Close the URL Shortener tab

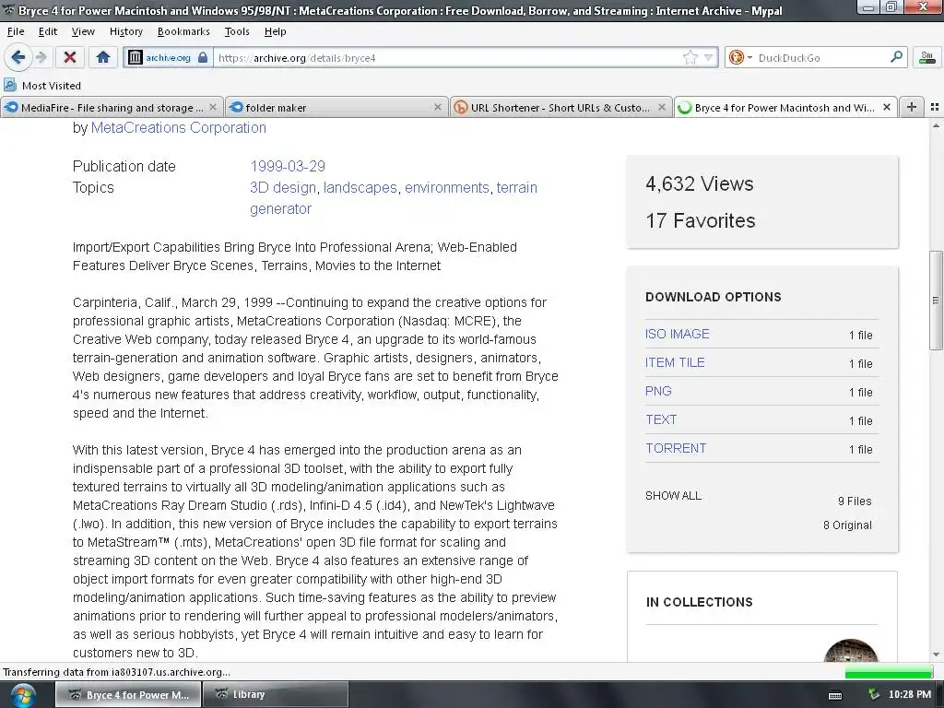coord(662,107)
